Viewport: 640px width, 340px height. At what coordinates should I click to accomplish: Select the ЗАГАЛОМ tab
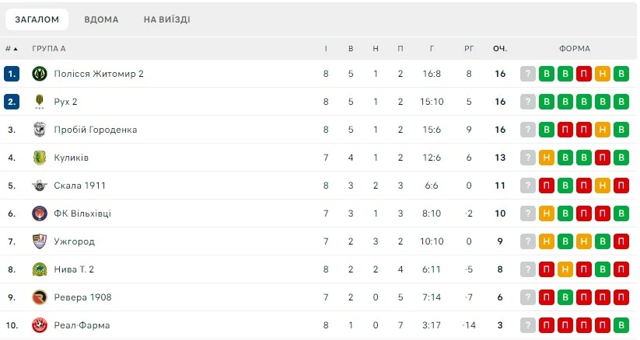click(x=37, y=19)
